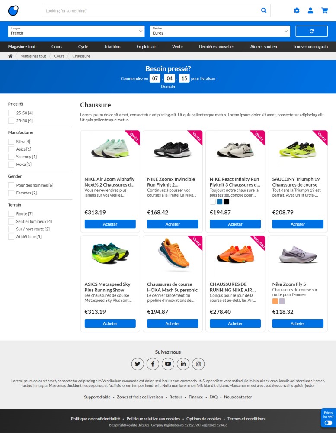336x433 pixels.
Task: Click Acheter for Nike Zoom Fly 5
Action: click(x=298, y=323)
